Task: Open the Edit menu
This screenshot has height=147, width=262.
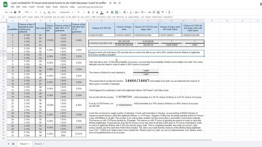Action: click(x=18, y=7)
